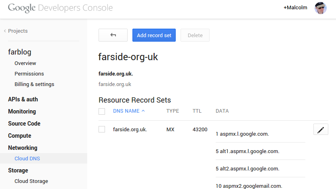The height and width of the screenshot is (189, 336).
Task: Expand the Compute section
Action: click(20, 136)
